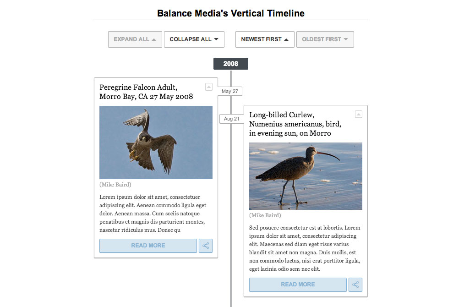Collapse the Long-billed Curlew card
Viewport: 475px width, 307px height.
(359, 114)
